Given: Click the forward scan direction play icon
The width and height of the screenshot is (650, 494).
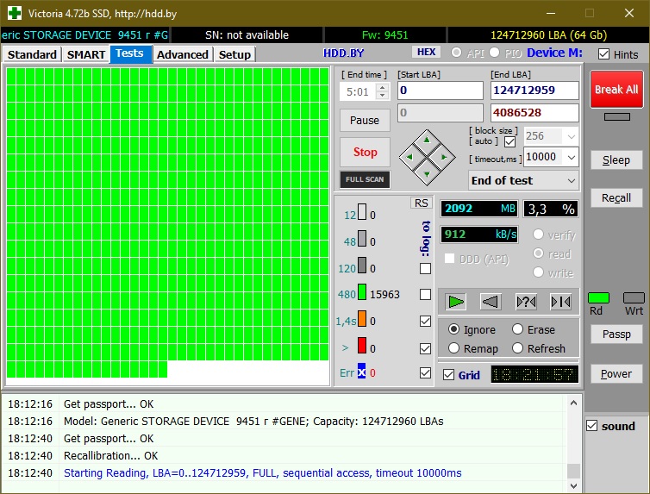Looking at the screenshot, I should [456, 302].
